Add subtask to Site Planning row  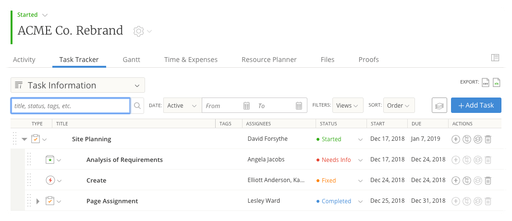click(456, 139)
